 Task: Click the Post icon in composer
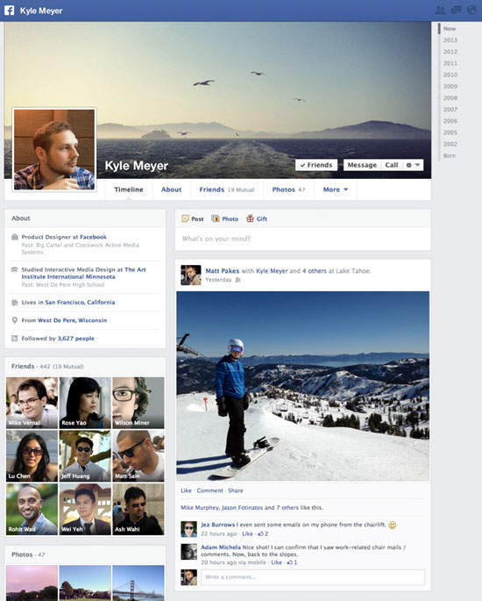tap(185, 218)
